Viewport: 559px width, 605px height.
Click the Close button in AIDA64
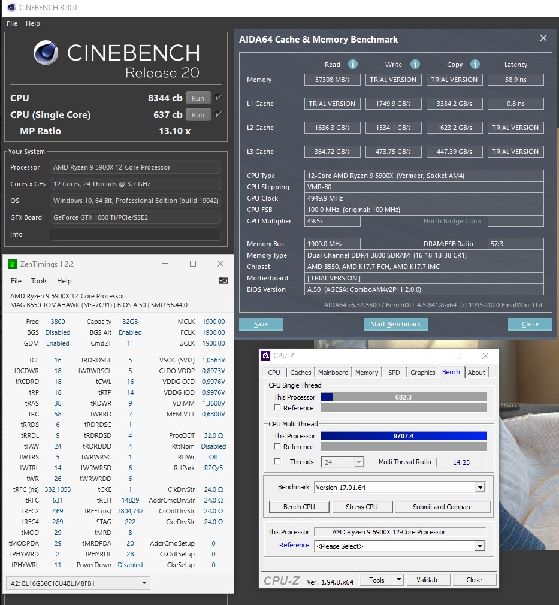click(x=530, y=324)
